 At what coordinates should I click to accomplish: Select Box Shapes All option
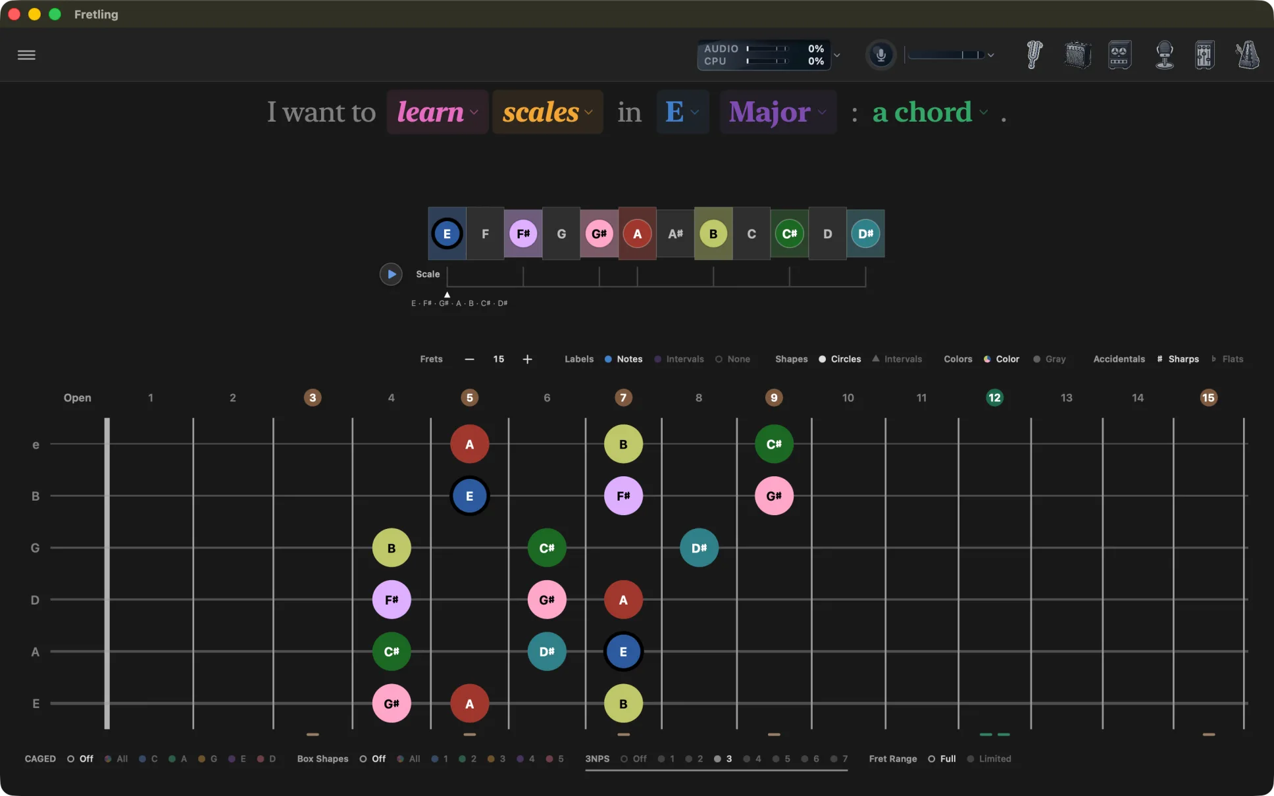409,759
